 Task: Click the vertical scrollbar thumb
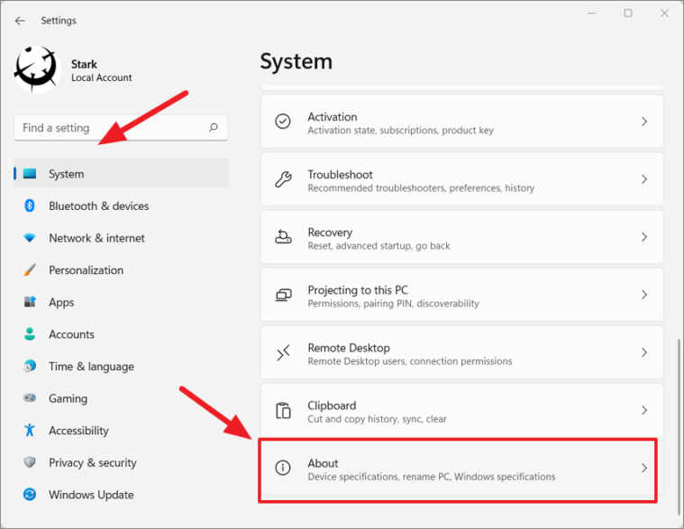pyautogui.click(x=679, y=426)
